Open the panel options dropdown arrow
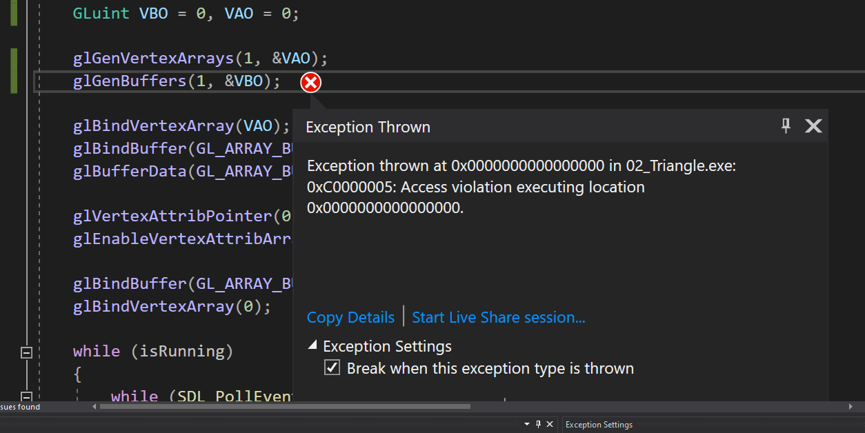 point(527,424)
